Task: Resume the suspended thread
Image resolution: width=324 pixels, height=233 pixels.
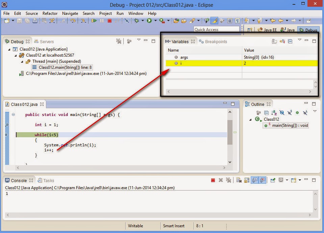Action: 94,21
